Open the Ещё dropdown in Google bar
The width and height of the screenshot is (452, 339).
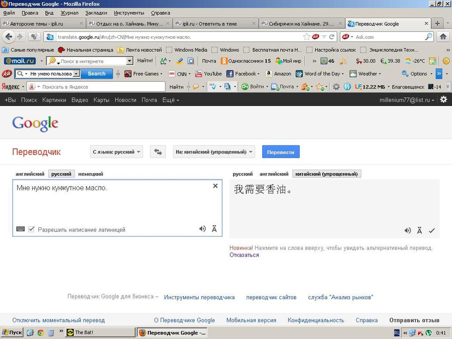[x=170, y=100]
